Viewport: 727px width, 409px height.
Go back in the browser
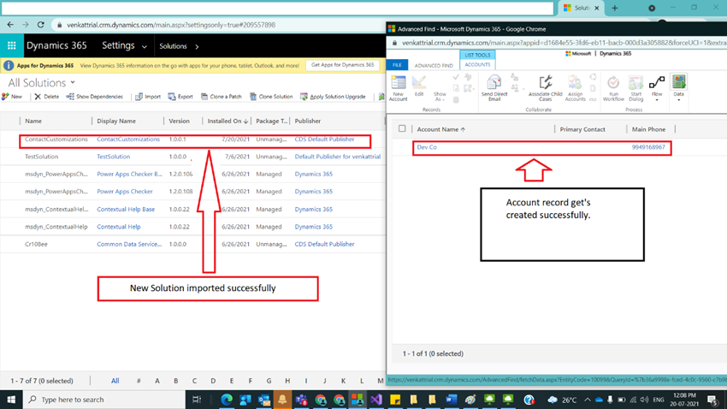click(x=10, y=25)
